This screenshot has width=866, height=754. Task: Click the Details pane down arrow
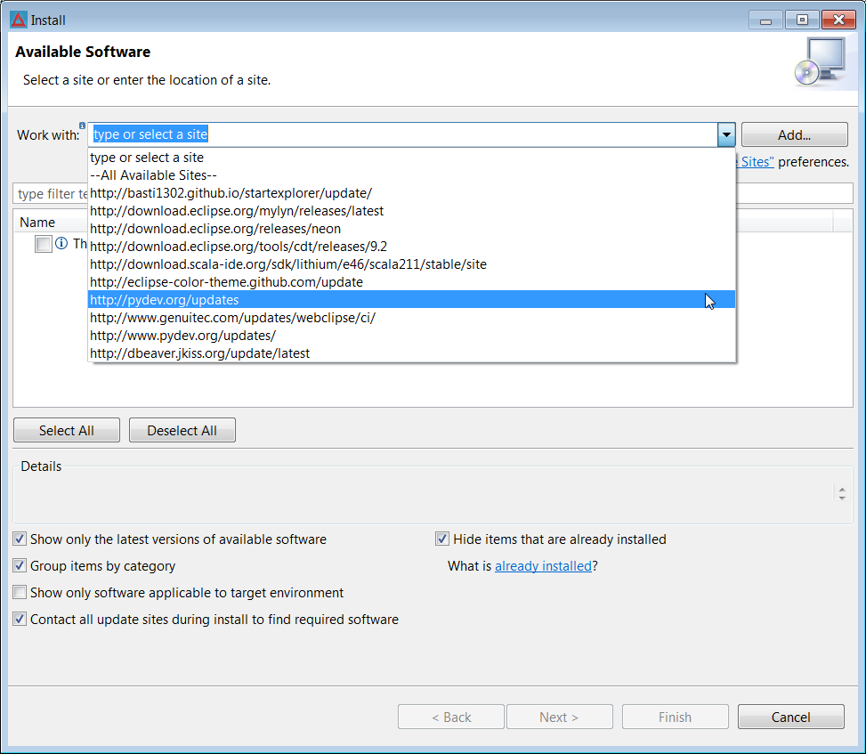842,498
